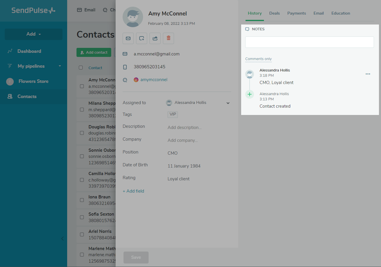Click the My pipelines funnel icon

click(10, 66)
